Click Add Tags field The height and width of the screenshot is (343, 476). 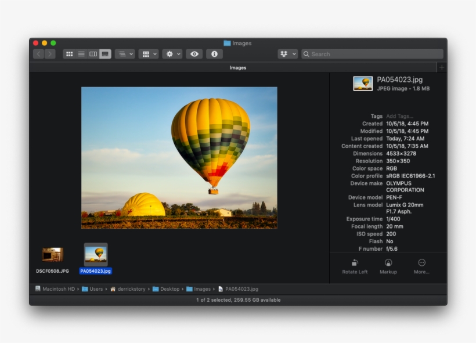(400, 116)
